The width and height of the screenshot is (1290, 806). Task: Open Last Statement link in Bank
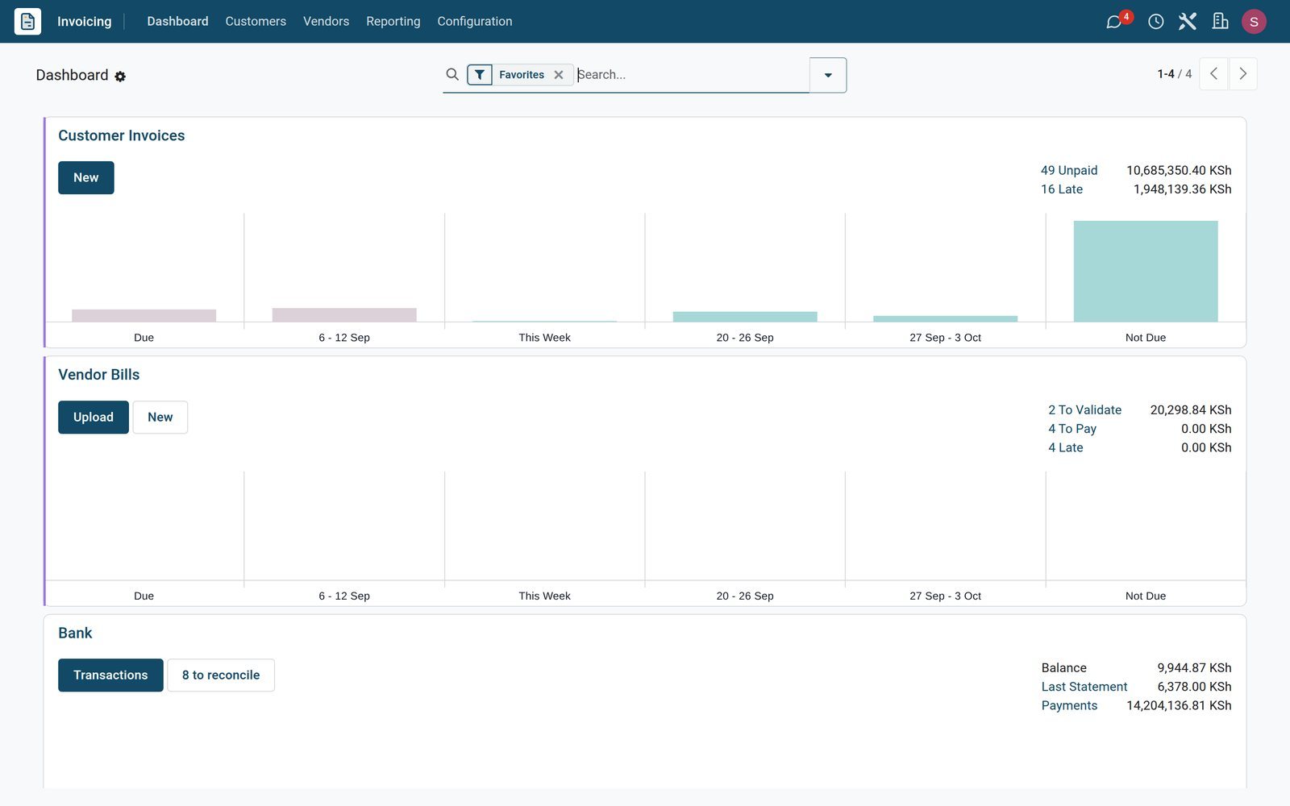(1084, 687)
